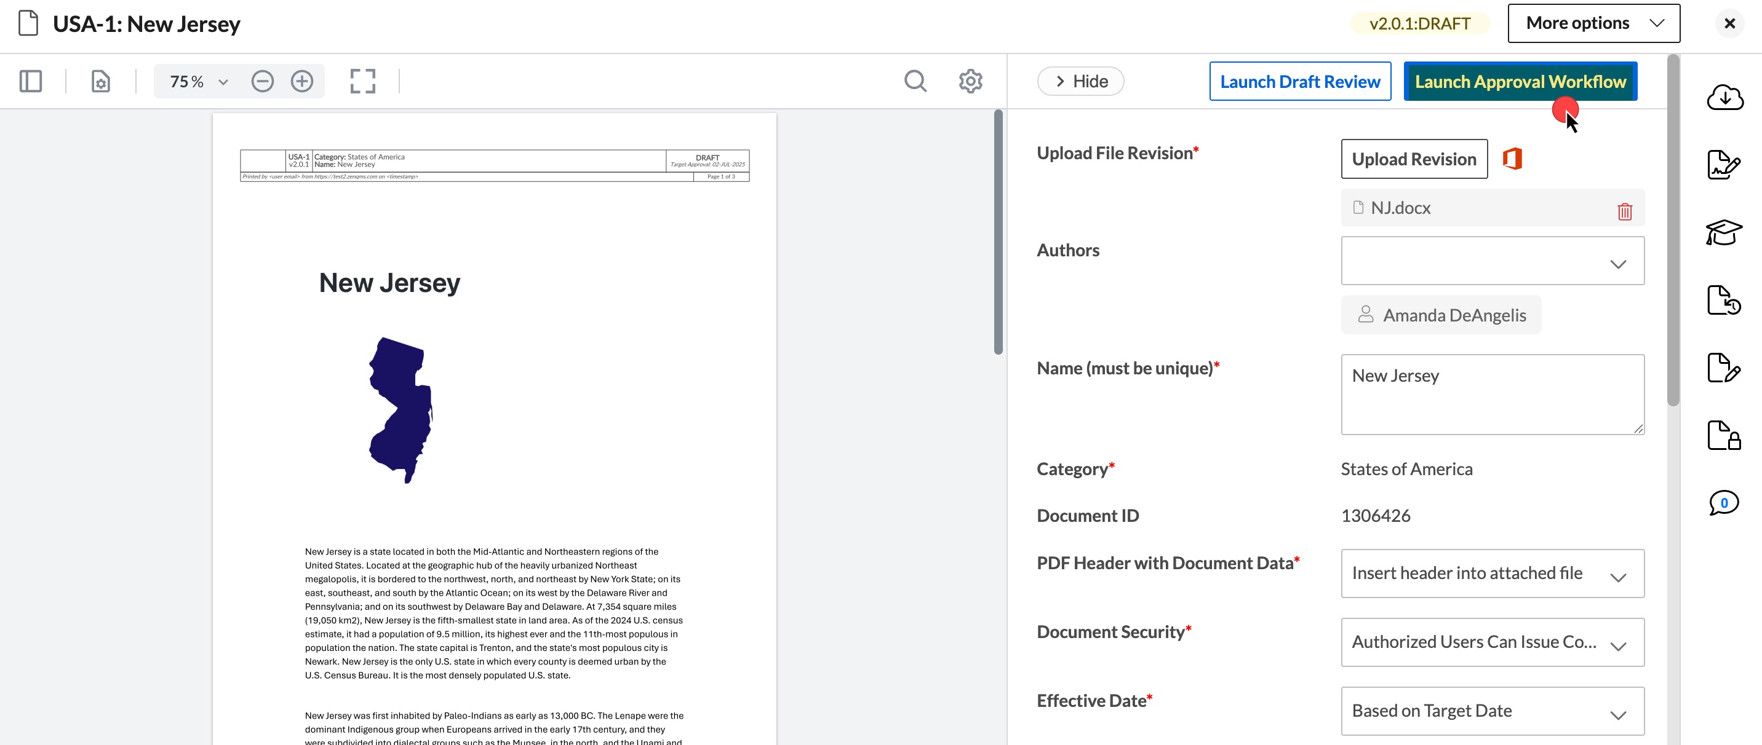
Task: View document revision history icon
Action: [x=1724, y=300]
